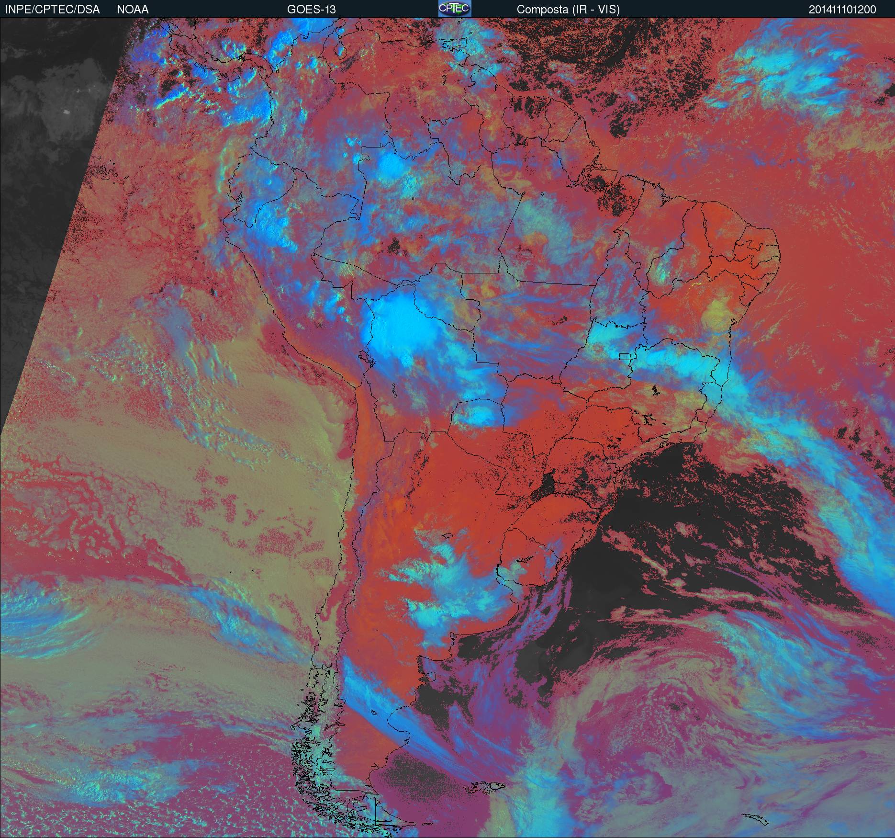Click the Composta (IR - VIS) title

coord(568,10)
